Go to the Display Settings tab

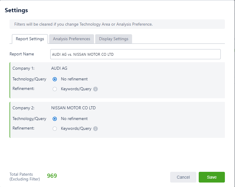tap(114, 39)
